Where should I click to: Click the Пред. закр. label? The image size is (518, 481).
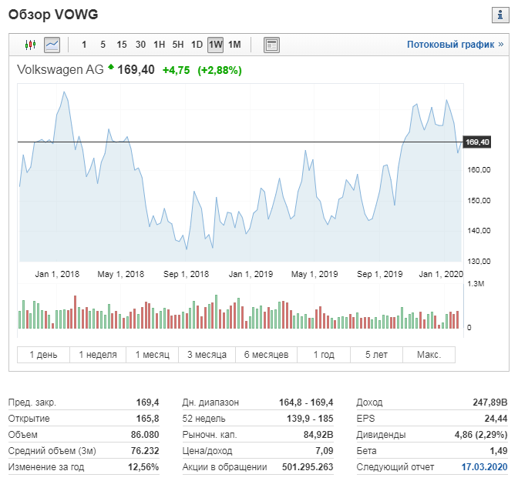[x=32, y=403]
